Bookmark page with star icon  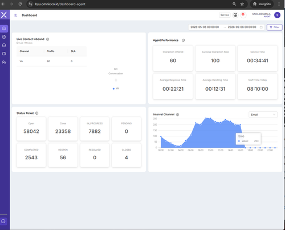click(242, 4)
